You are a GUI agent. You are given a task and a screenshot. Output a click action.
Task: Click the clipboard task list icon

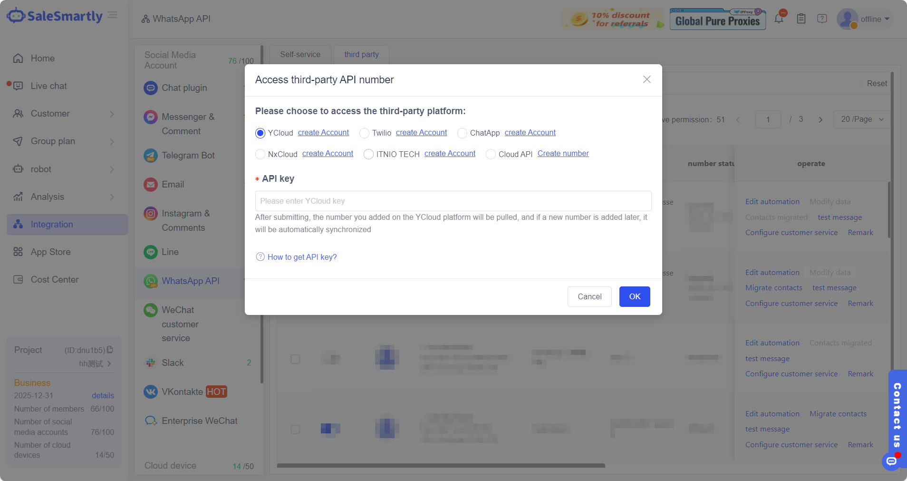tap(801, 19)
